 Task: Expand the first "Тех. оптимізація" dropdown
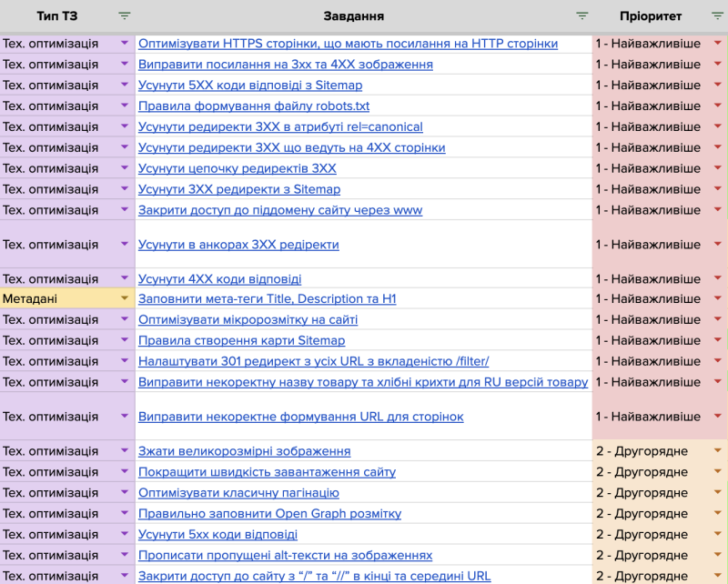(126, 42)
